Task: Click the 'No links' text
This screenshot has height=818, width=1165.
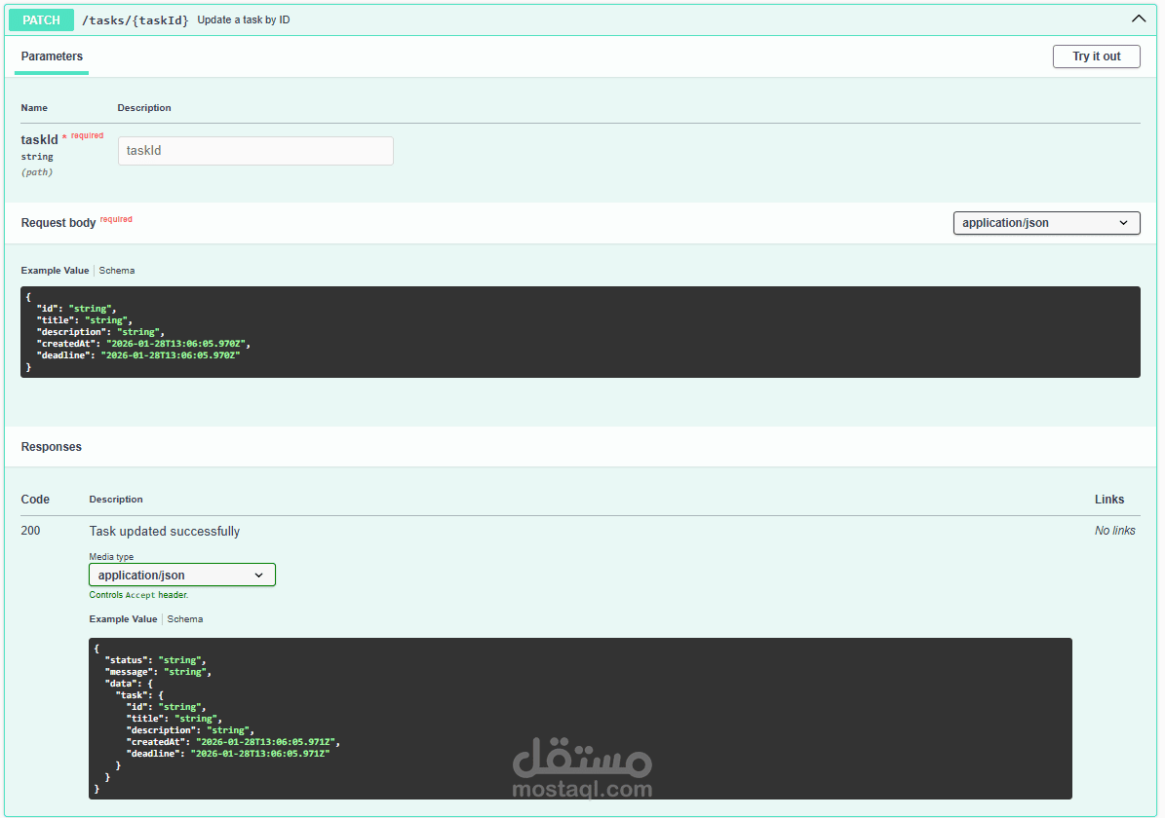Action: (x=1114, y=531)
